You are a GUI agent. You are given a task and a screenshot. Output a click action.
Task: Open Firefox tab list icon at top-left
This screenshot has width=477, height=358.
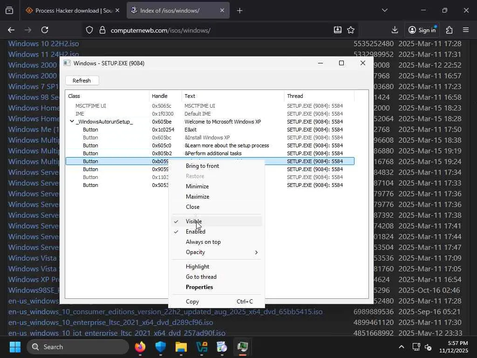(9, 11)
